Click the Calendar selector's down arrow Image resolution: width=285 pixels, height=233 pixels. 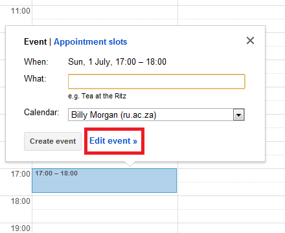pyautogui.click(x=238, y=115)
